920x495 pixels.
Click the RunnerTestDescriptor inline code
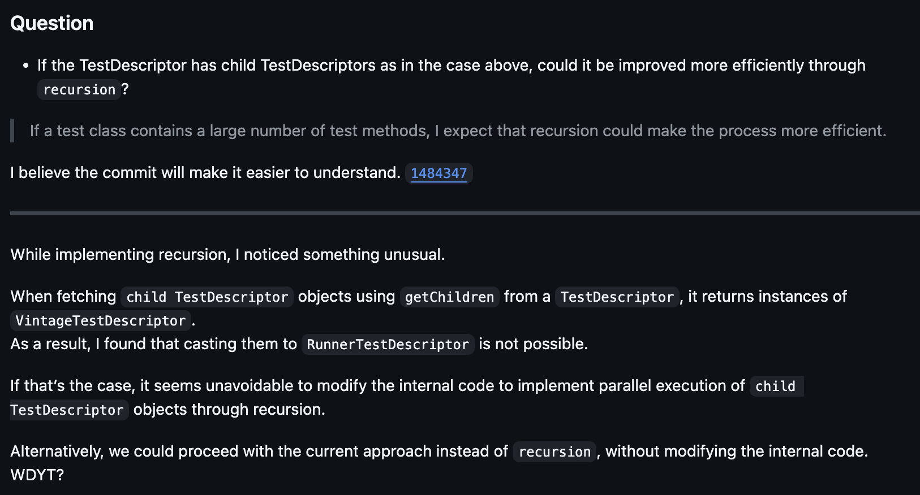388,344
